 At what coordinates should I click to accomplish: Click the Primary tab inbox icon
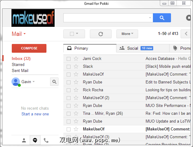tap(69, 48)
